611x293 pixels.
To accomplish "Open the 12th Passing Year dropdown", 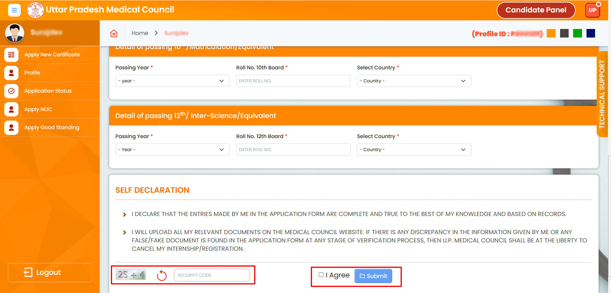I will pos(172,150).
